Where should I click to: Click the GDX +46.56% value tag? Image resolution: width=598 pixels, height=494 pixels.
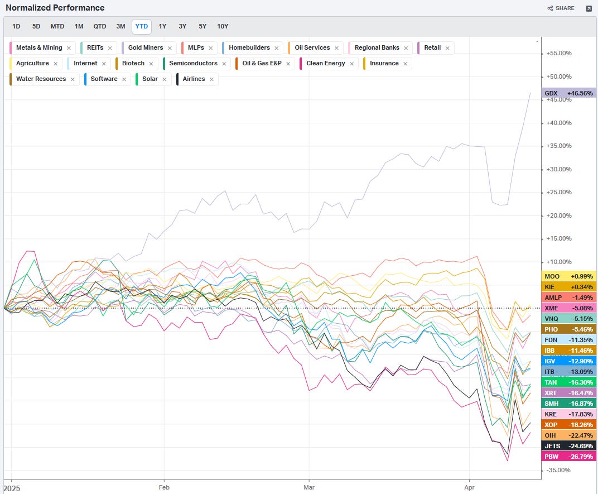tap(568, 93)
